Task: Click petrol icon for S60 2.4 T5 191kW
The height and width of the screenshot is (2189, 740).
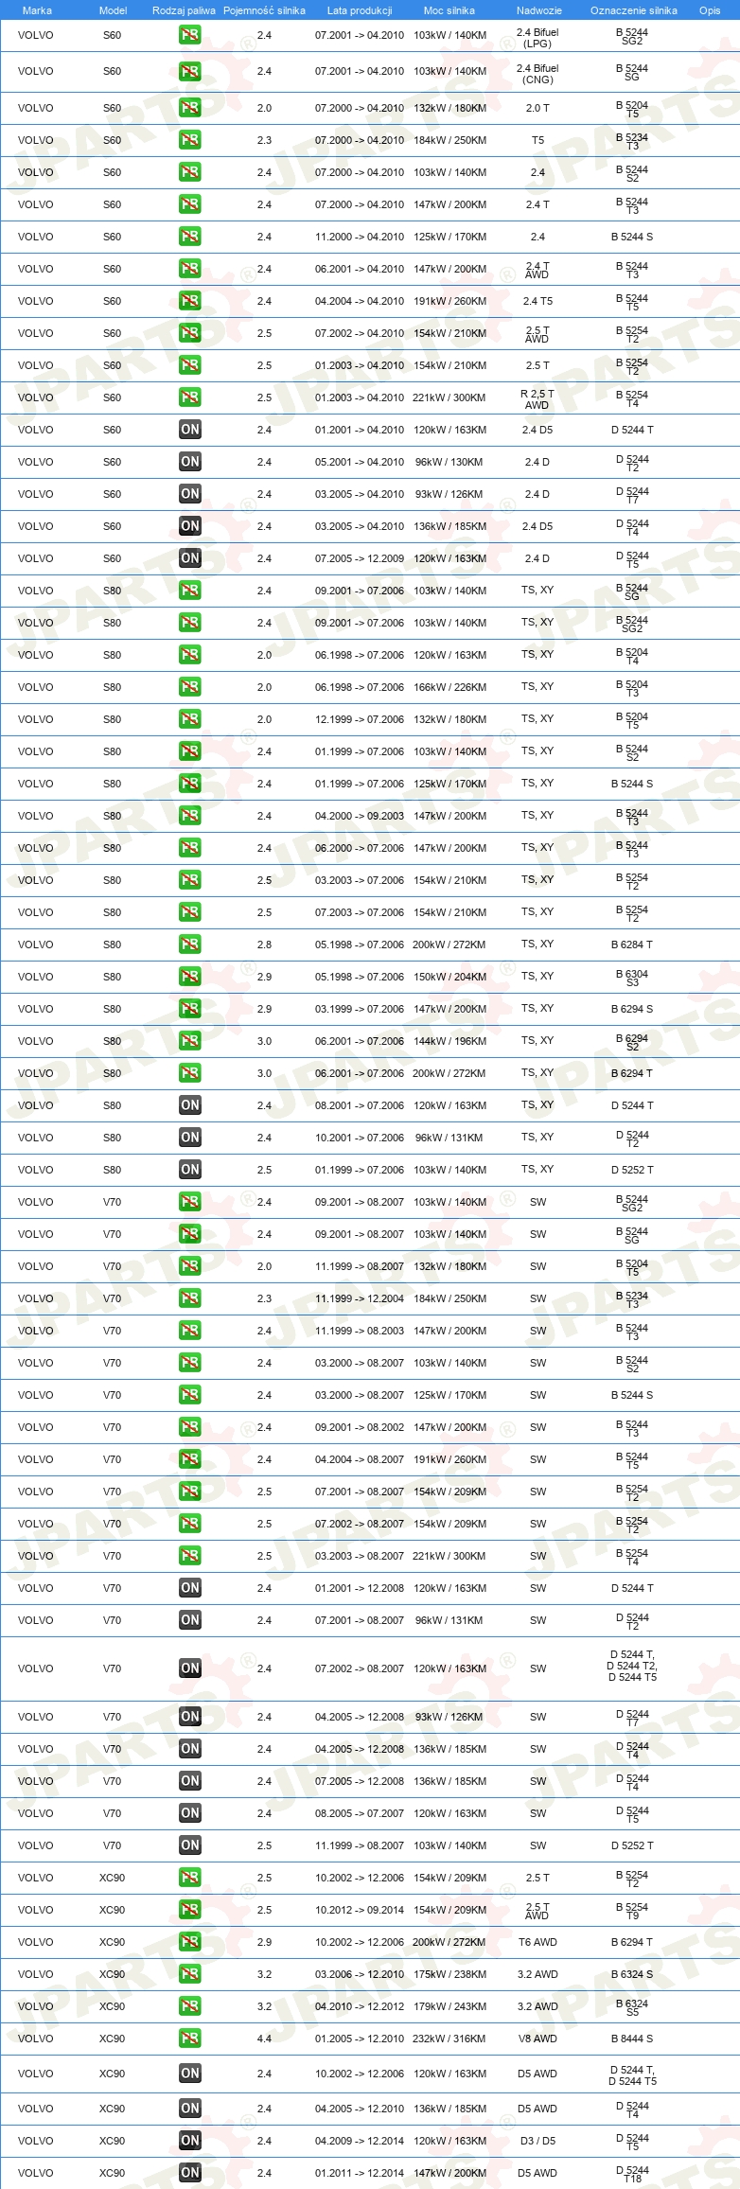Action: point(189,301)
